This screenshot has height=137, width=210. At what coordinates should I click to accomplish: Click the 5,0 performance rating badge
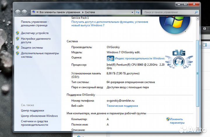[111, 58]
